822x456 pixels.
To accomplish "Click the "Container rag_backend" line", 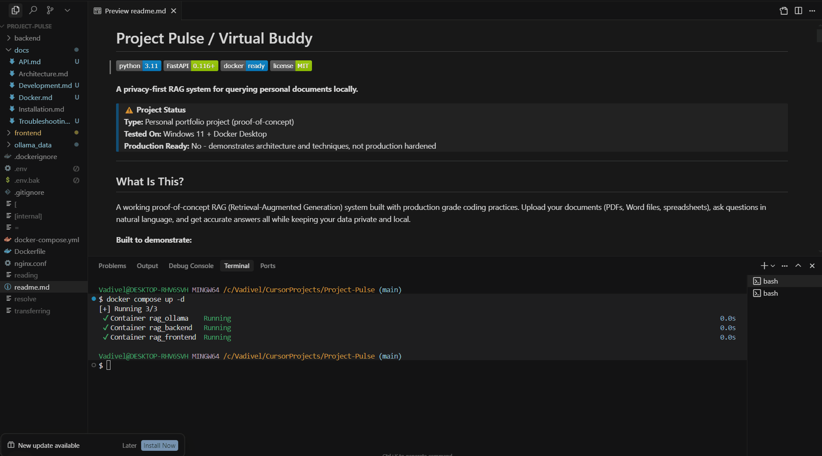I will (x=151, y=328).
